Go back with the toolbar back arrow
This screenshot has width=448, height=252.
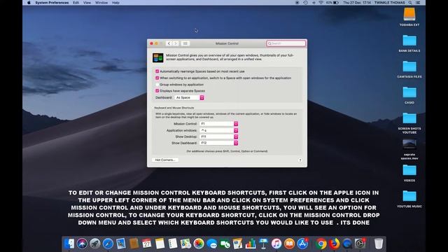[169, 43]
